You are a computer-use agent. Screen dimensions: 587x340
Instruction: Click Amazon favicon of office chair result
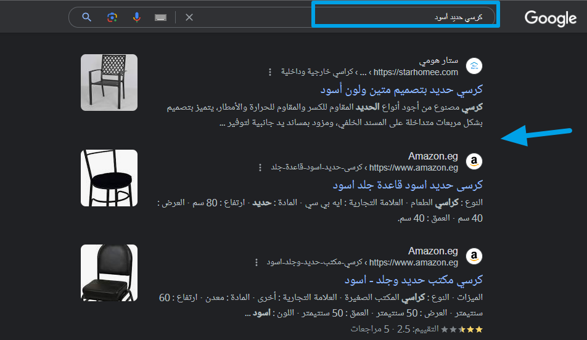click(x=474, y=256)
